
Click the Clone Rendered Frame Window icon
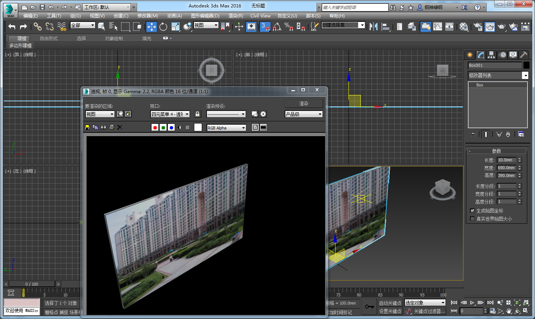pyautogui.click(x=103, y=127)
